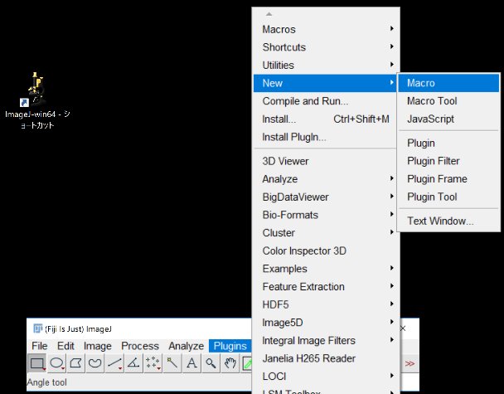Expand the Bio-Formats submenu

click(327, 215)
